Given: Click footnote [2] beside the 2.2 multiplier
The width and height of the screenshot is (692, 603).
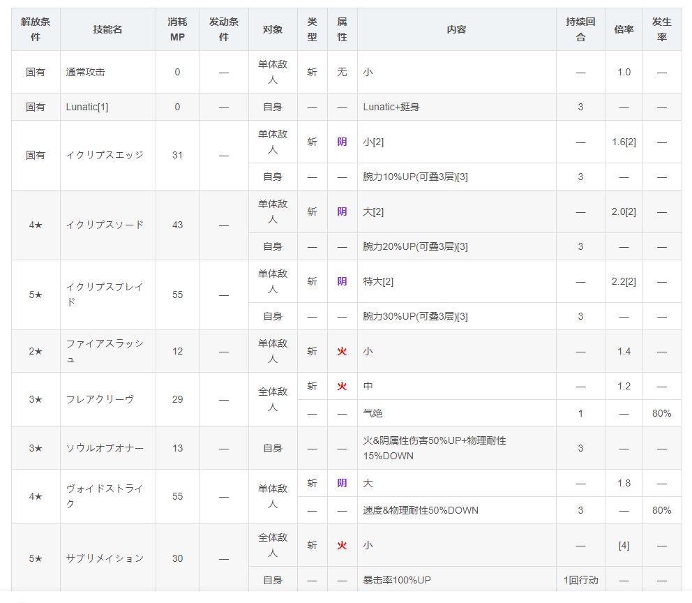Looking at the screenshot, I should [x=630, y=281].
